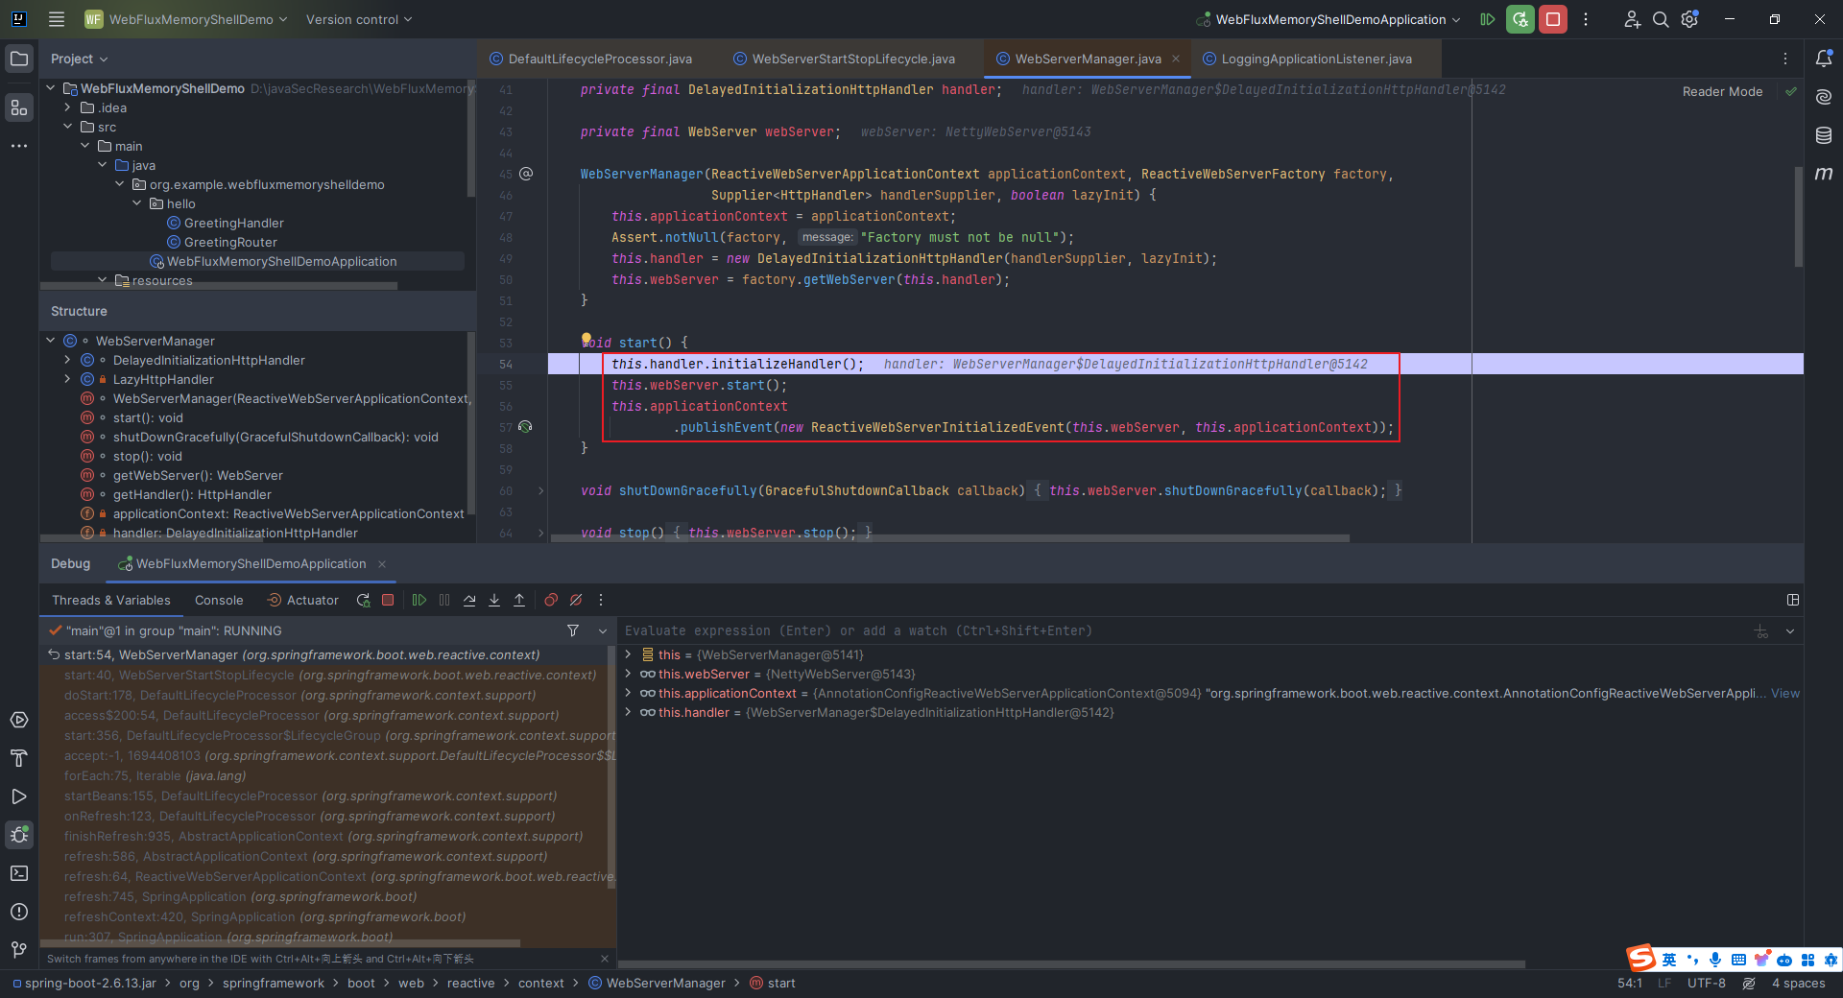This screenshot has height=998, width=1843.
Task: Open the project name dropdown WebFluxMemoryShellDemo
Action: click(x=186, y=19)
